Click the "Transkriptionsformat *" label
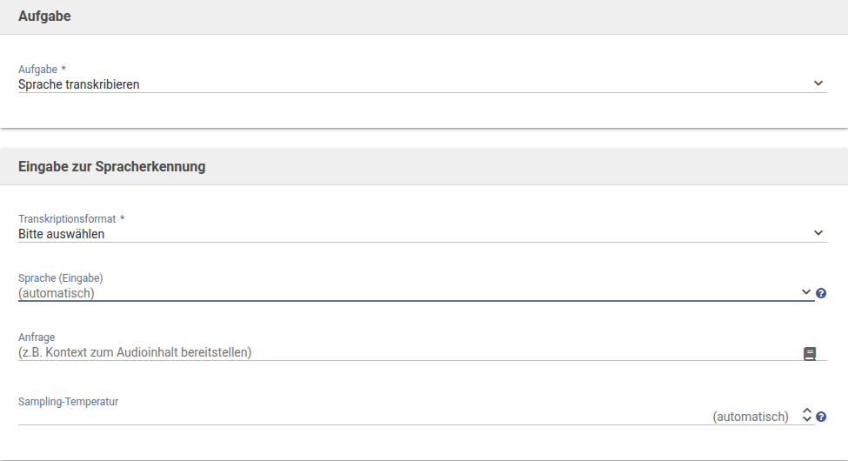This screenshot has height=461, width=848. (x=71, y=219)
